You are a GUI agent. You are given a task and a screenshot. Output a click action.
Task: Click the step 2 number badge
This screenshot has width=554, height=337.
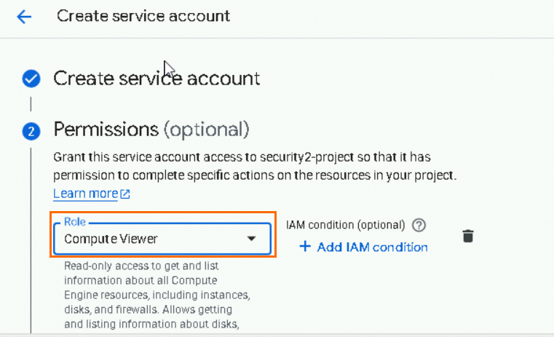click(x=31, y=131)
